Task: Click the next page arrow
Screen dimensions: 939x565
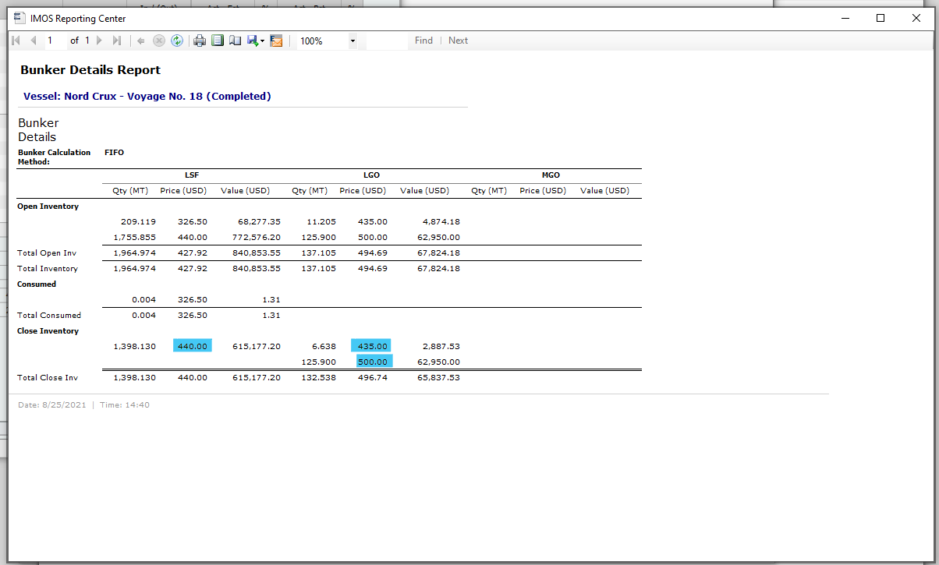Action: 100,41
